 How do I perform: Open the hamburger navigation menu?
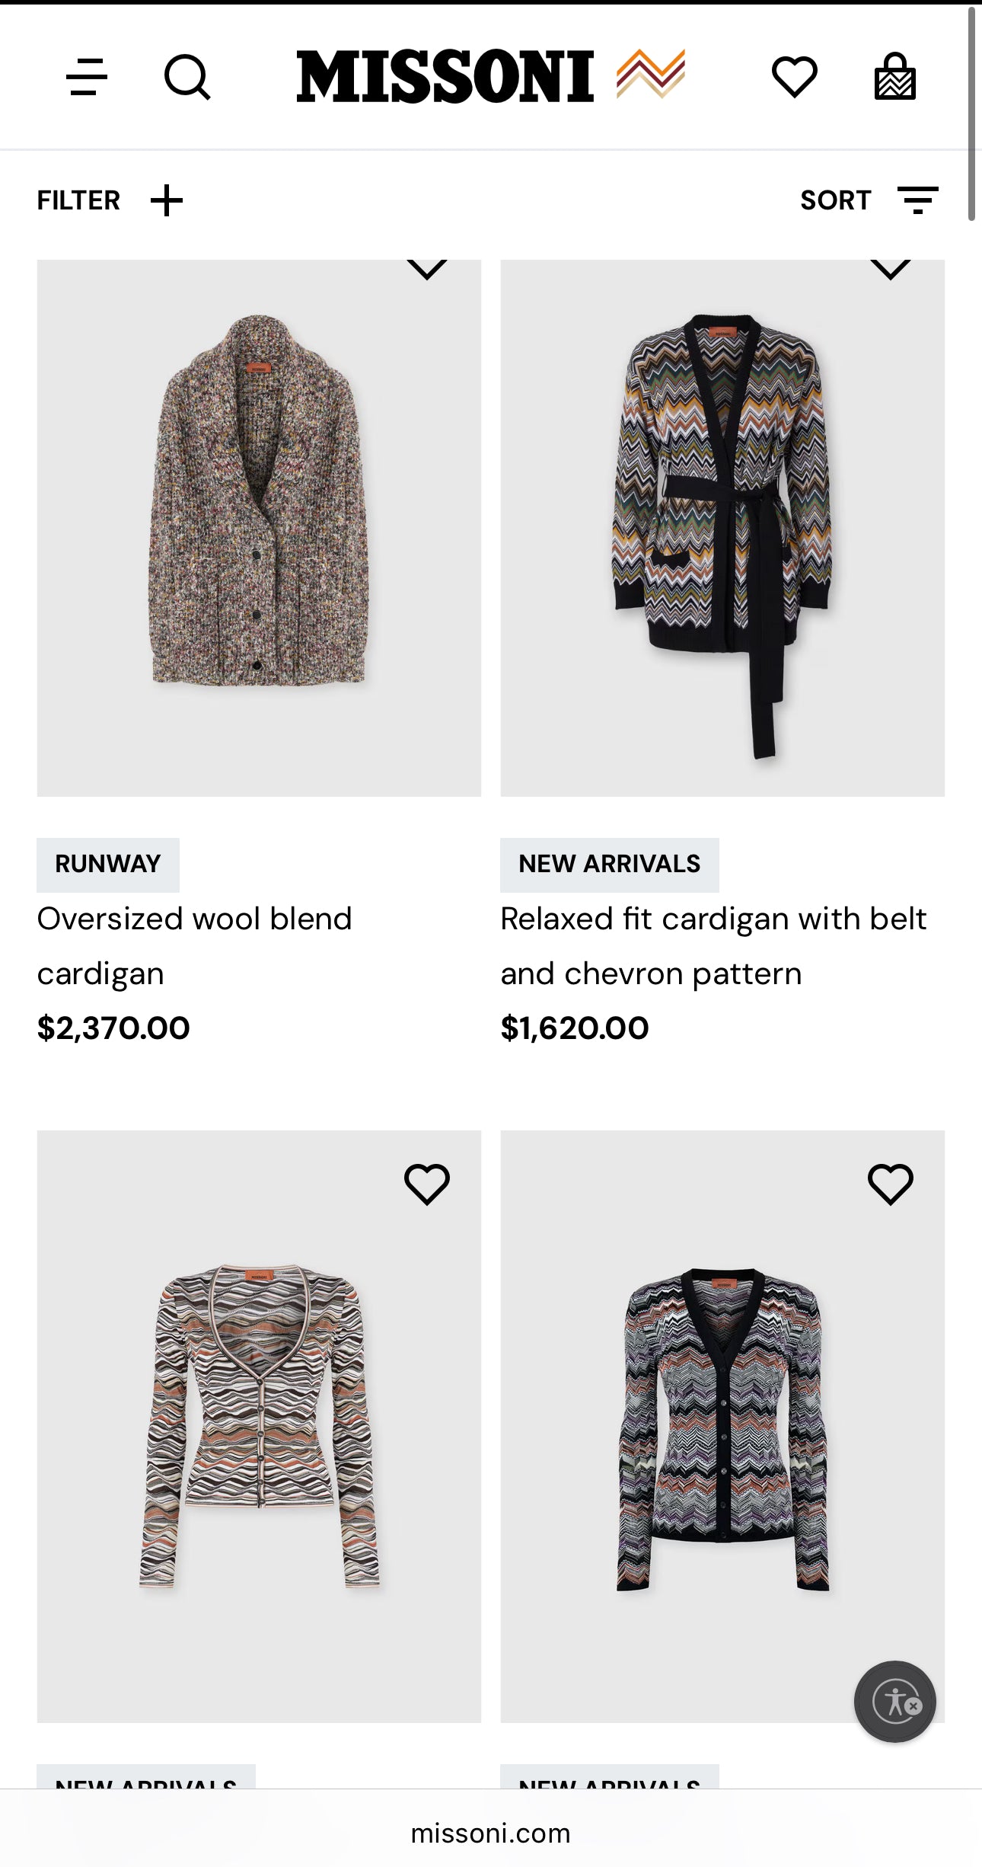pos(87,77)
